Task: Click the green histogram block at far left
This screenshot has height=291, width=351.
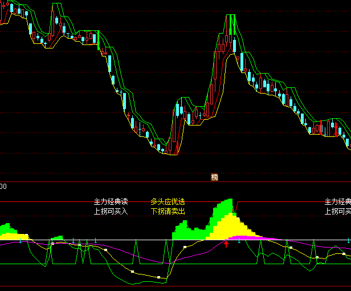Action: (x=7, y=229)
